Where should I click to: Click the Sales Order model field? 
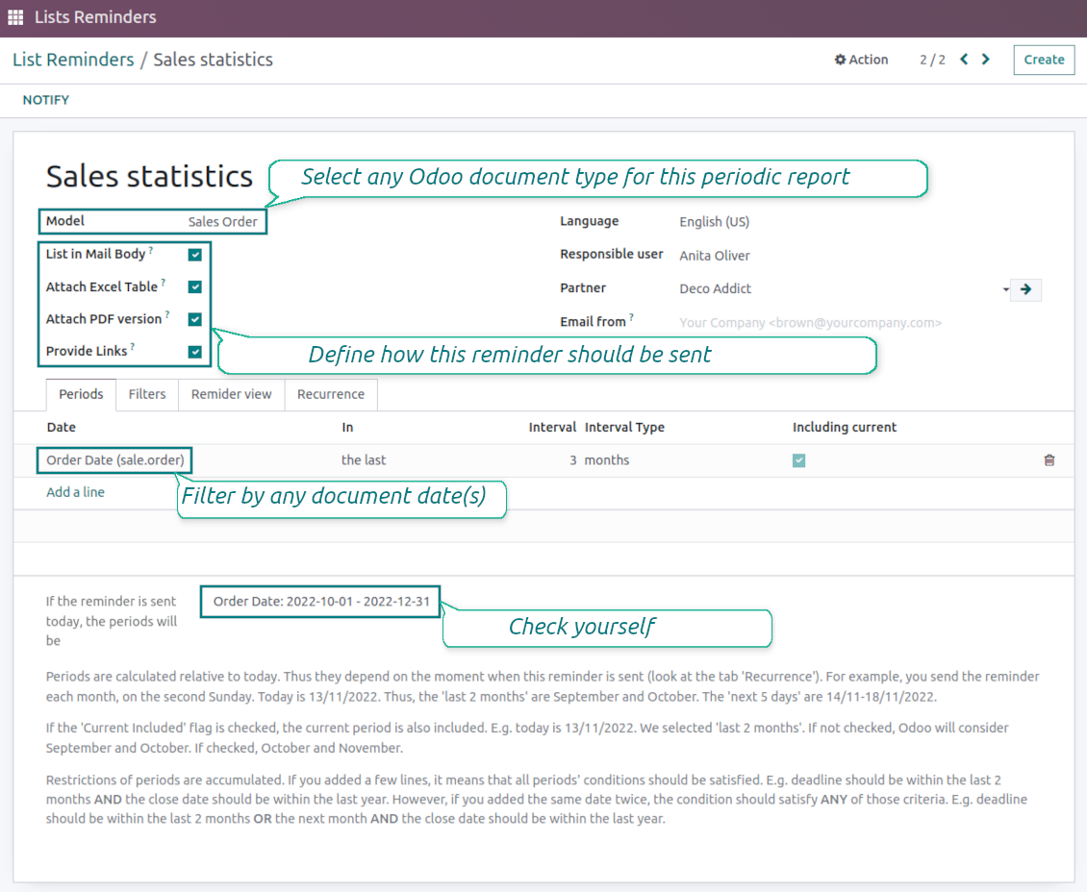pos(222,222)
